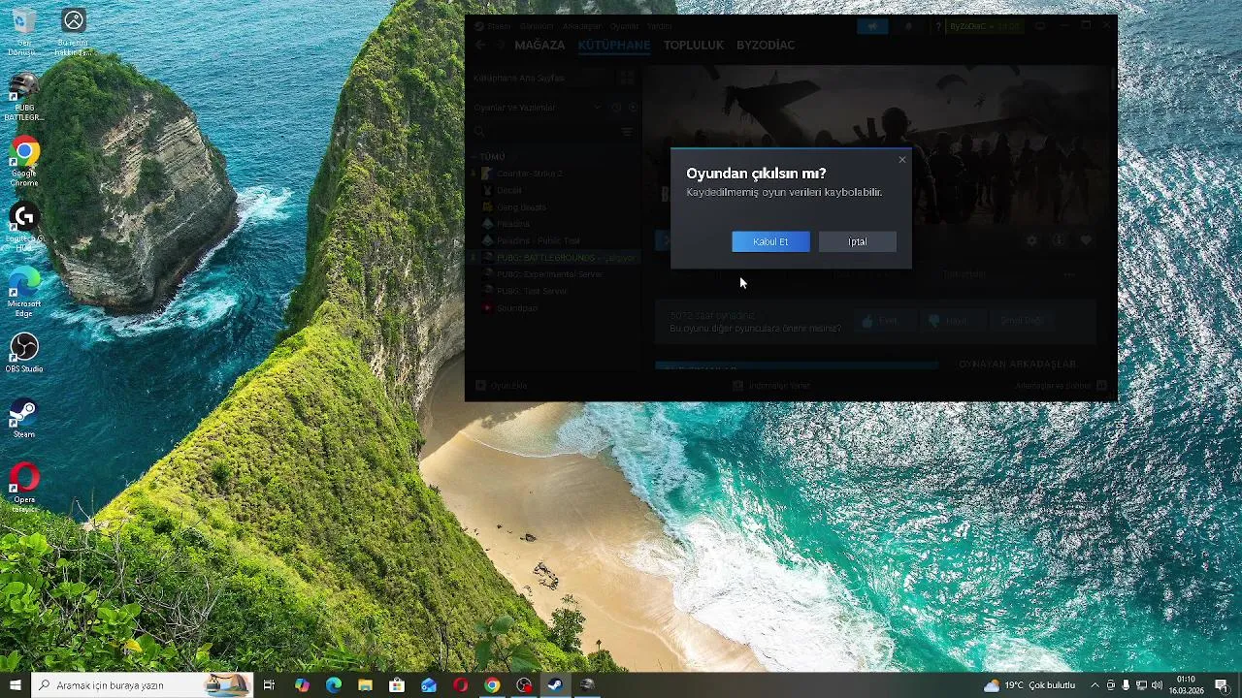The width and height of the screenshot is (1242, 698).
Task: Toggle library grid view icon
Action: tap(627, 78)
